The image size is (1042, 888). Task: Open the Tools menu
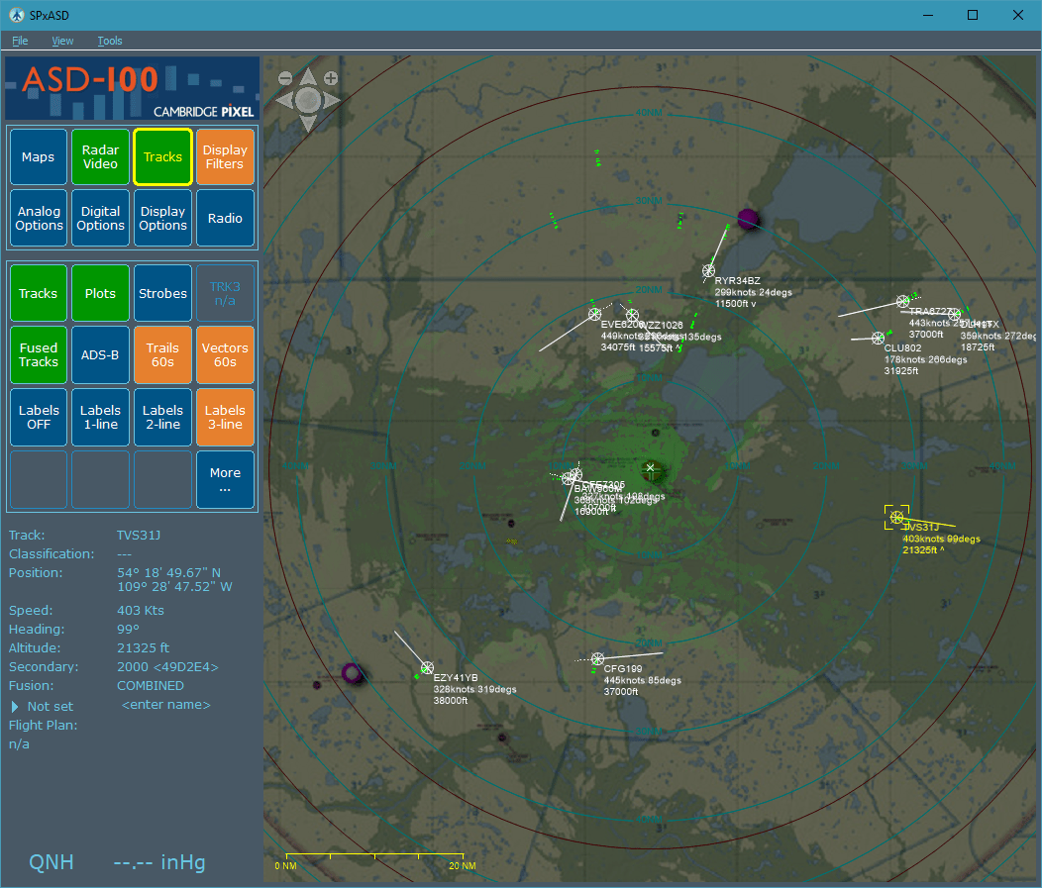[x=109, y=41]
